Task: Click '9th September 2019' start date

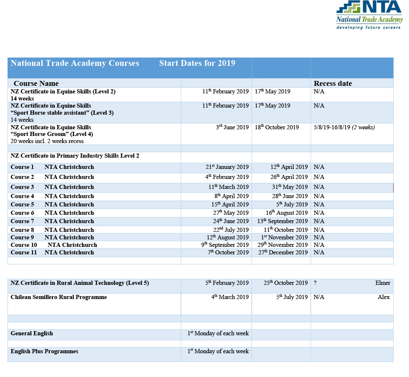Action: 225,245
